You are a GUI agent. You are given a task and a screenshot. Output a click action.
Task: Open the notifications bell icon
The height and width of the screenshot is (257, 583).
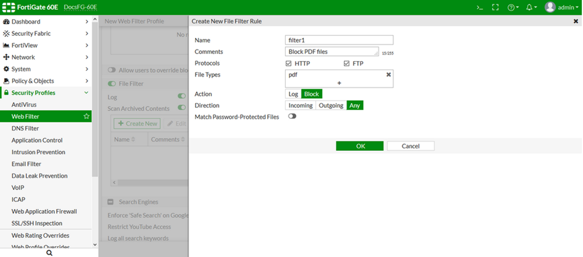click(531, 7)
